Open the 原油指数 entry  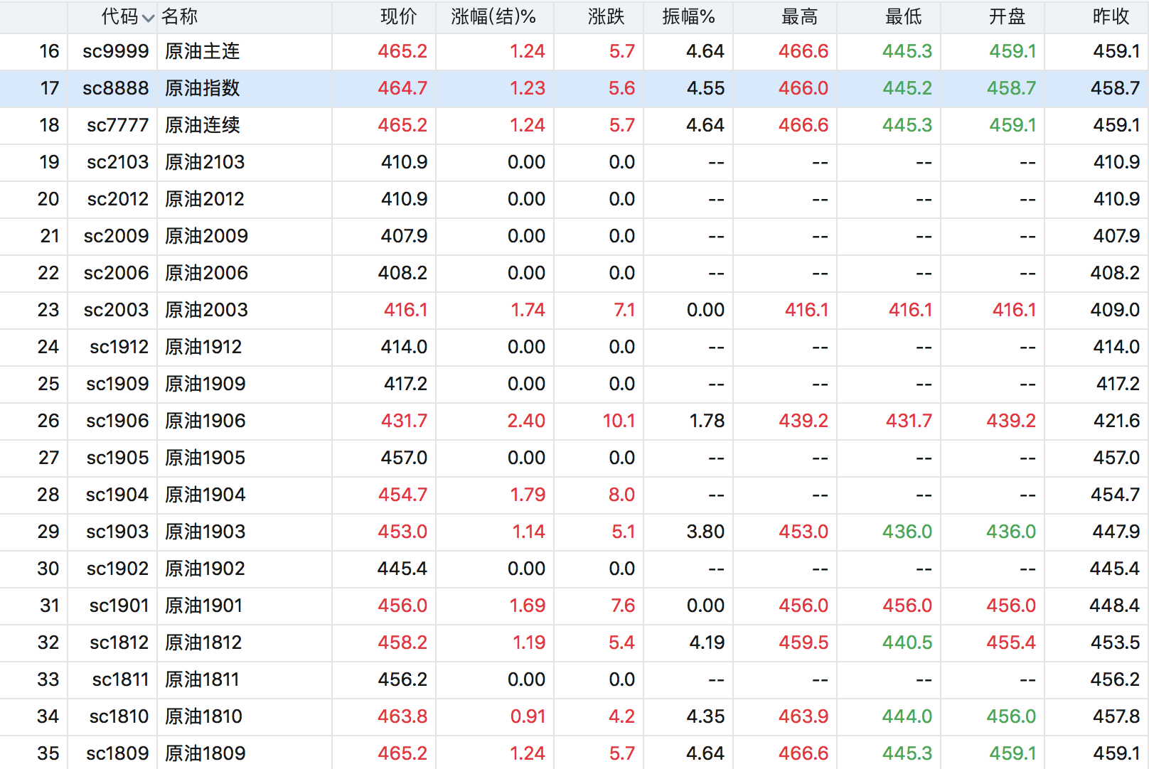point(203,88)
